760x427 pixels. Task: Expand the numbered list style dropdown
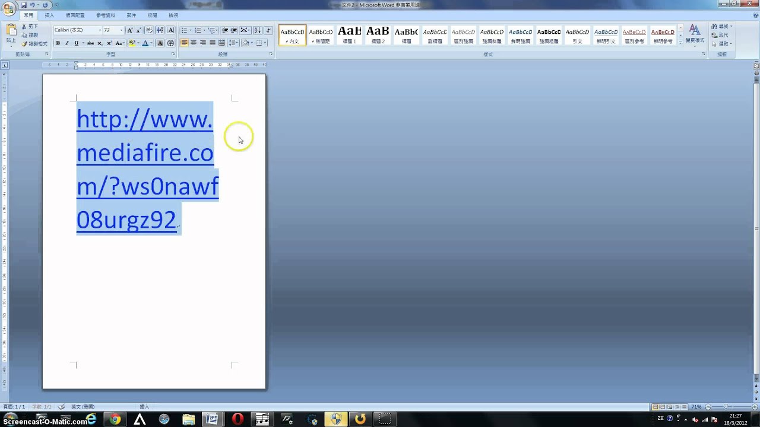[204, 30]
